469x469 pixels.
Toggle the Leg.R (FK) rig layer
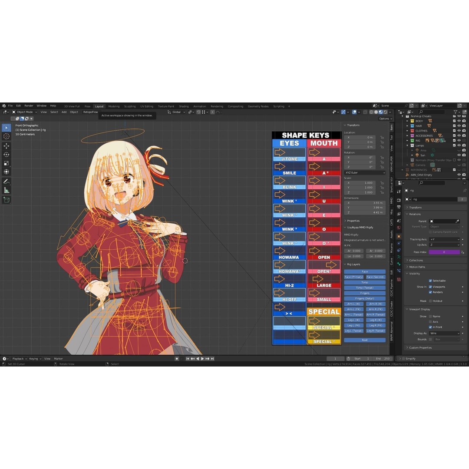pos(376,326)
